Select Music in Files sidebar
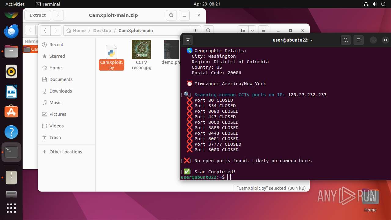This screenshot has height=220, width=391. click(67, 103)
